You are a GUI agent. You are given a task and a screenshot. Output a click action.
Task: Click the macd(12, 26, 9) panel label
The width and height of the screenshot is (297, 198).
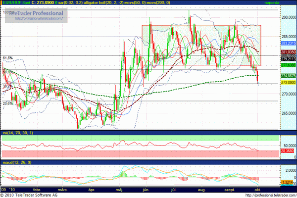pos(17,163)
